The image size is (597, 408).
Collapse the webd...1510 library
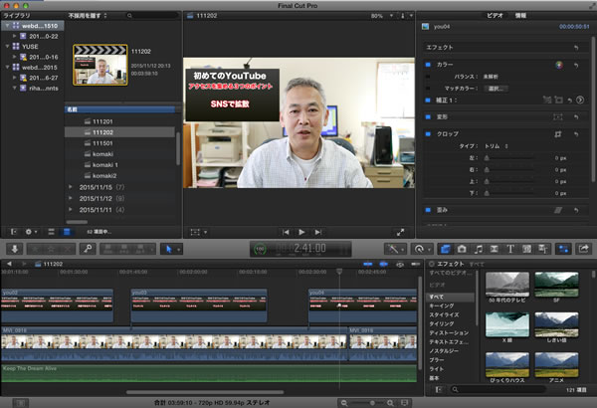pyautogui.click(x=7, y=26)
